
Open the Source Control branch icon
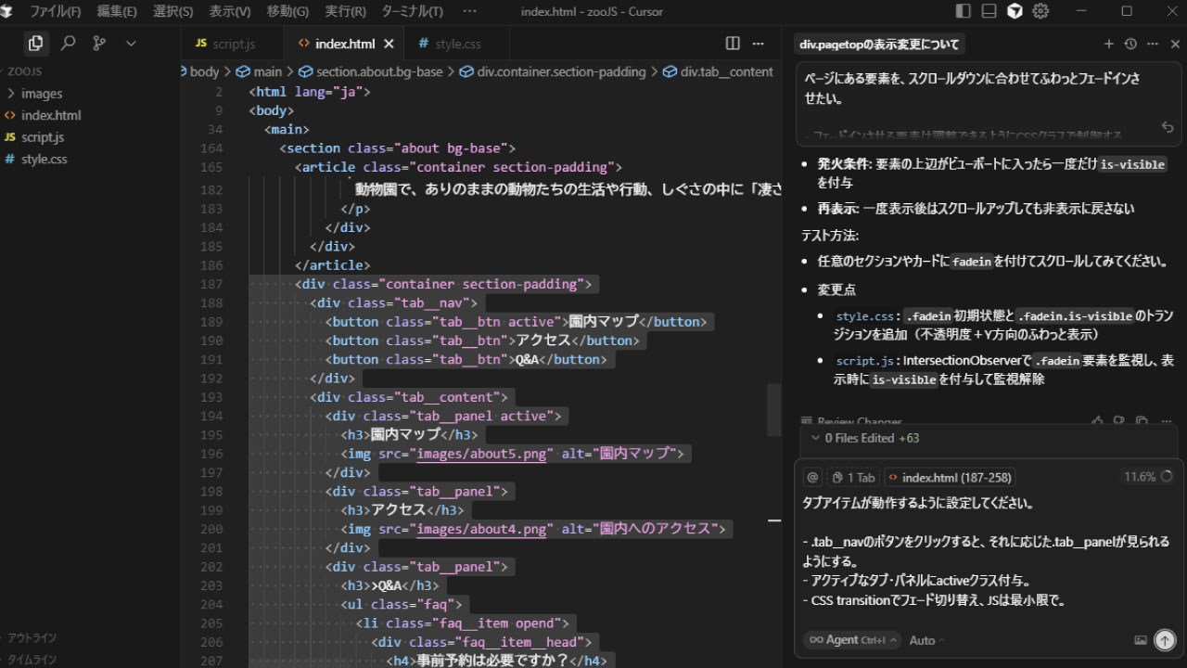pyautogui.click(x=99, y=44)
